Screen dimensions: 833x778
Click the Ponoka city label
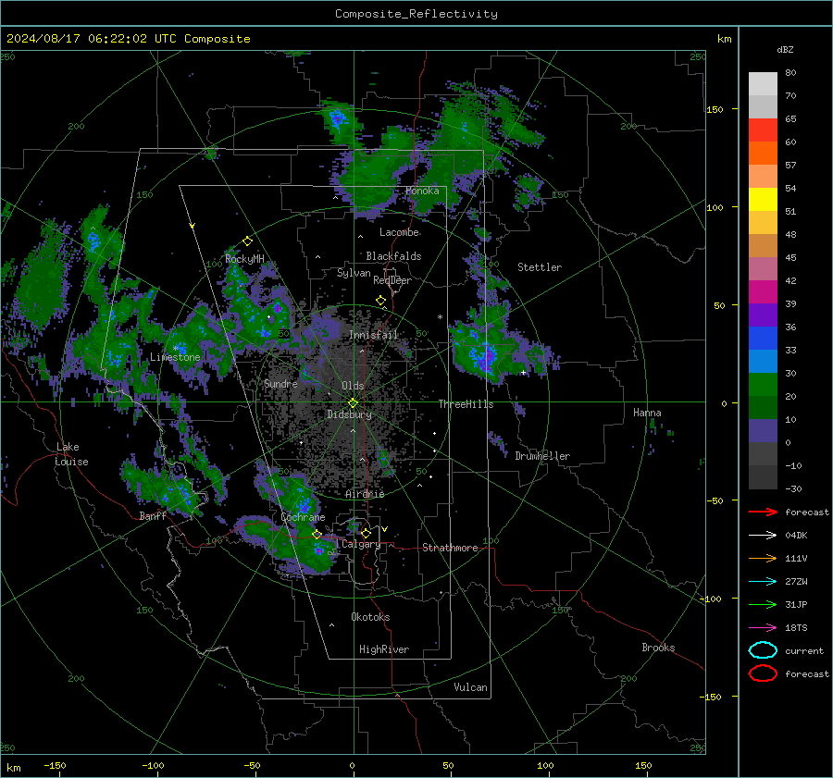(x=422, y=191)
